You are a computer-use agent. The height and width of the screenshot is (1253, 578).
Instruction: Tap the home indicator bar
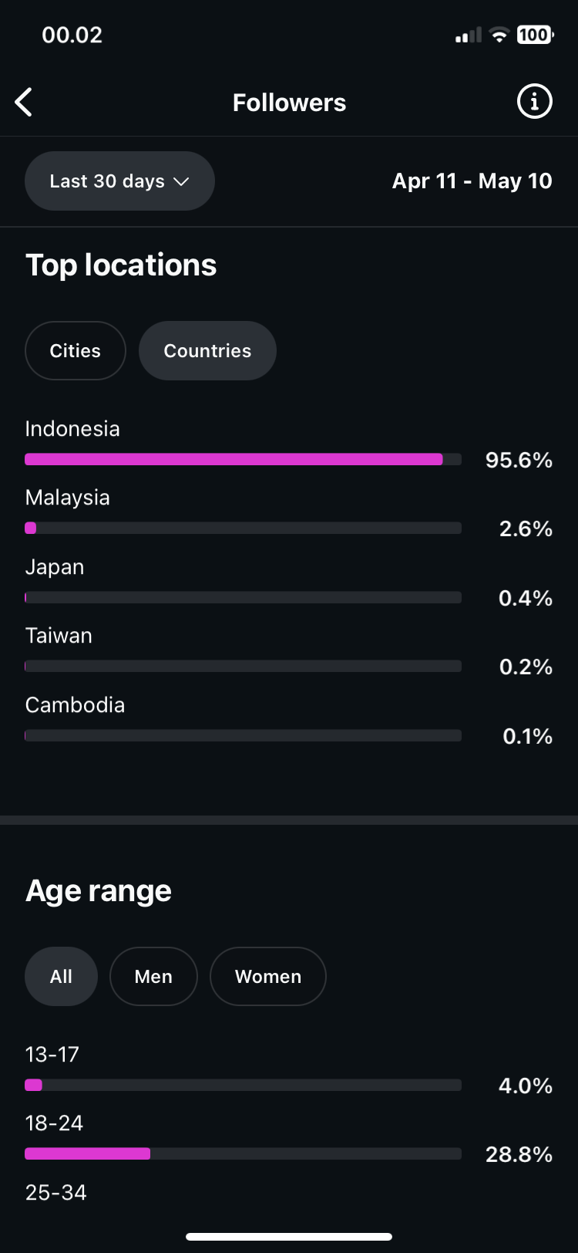(289, 1236)
